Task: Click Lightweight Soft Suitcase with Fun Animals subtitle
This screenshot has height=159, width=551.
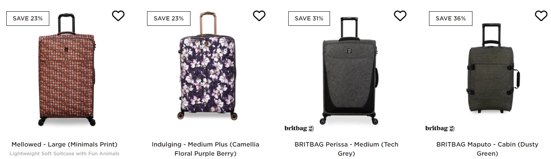Action: click(64, 154)
